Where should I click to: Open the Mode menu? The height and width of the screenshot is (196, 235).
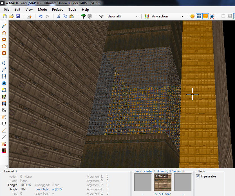pos(42,10)
